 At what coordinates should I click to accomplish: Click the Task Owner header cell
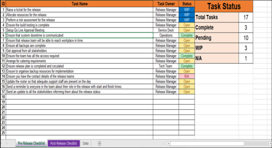pos(166,4)
